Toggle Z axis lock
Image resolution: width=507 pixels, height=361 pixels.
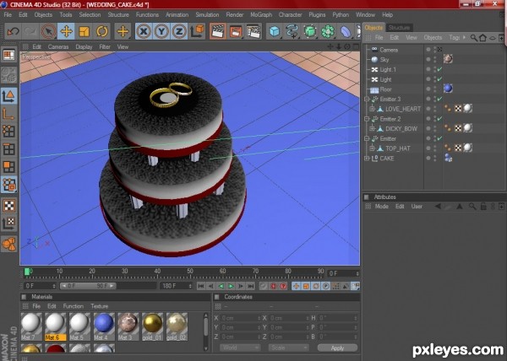tap(179, 31)
